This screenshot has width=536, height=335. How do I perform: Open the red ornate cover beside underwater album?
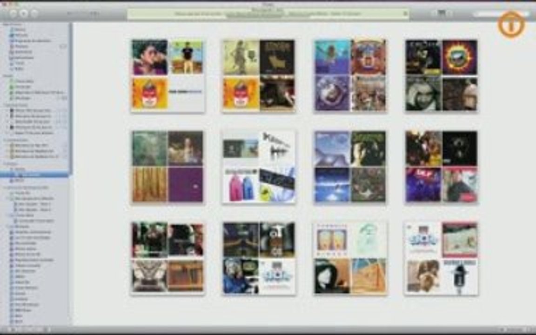[x=368, y=57]
